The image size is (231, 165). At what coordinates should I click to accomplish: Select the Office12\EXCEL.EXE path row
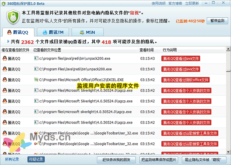(81, 80)
